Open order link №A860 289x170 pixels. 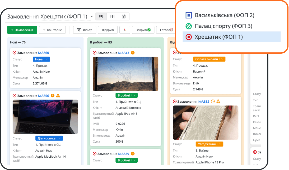pyautogui.click(x=44, y=53)
